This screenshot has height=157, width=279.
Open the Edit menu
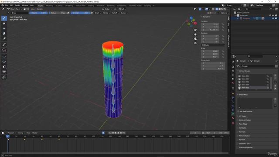point(11,5)
